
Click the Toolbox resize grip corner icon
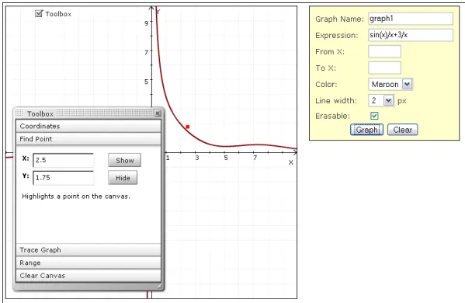(159, 286)
